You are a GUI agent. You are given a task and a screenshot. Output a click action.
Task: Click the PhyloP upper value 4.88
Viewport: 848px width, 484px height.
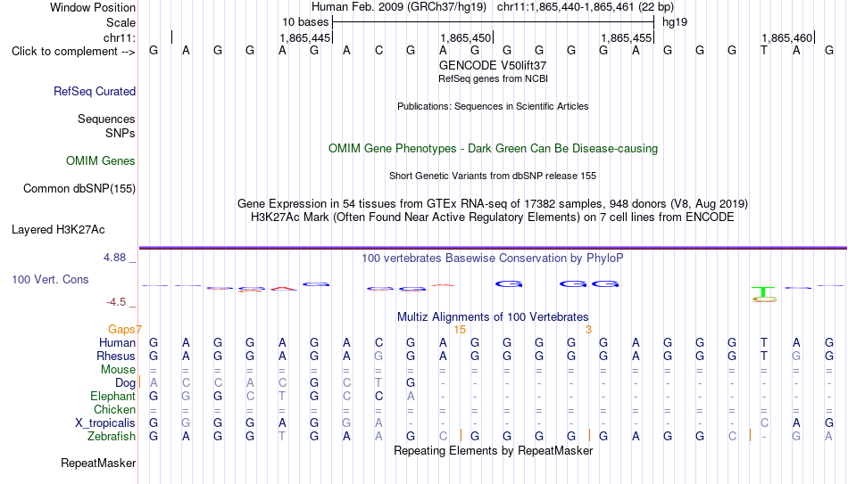pyautogui.click(x=114, y=258)
